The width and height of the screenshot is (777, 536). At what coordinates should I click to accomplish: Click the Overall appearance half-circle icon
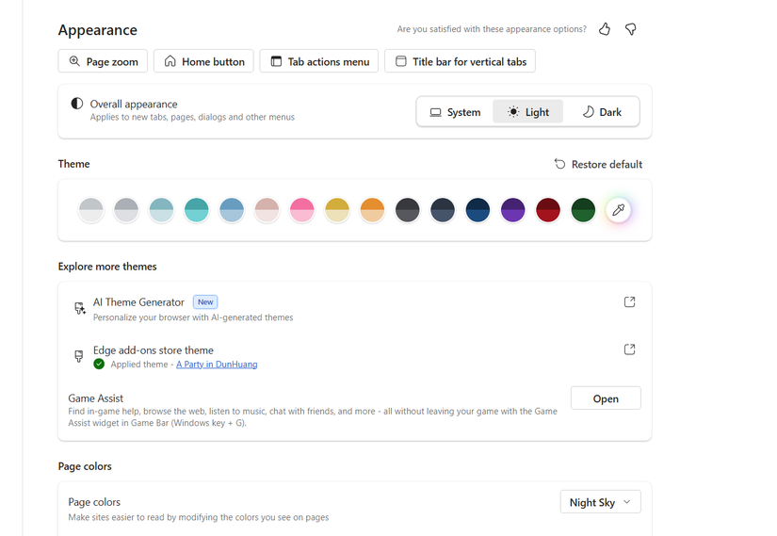pos(77,104)
